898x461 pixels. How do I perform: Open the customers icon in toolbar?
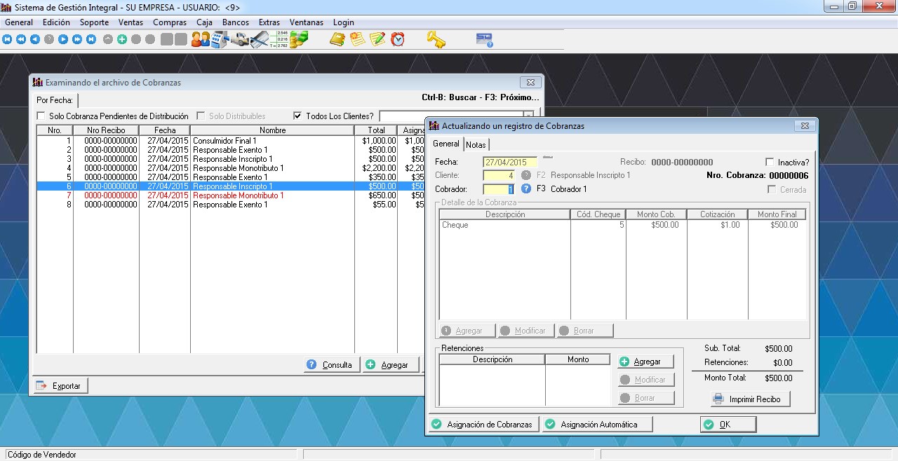point(201,39)
